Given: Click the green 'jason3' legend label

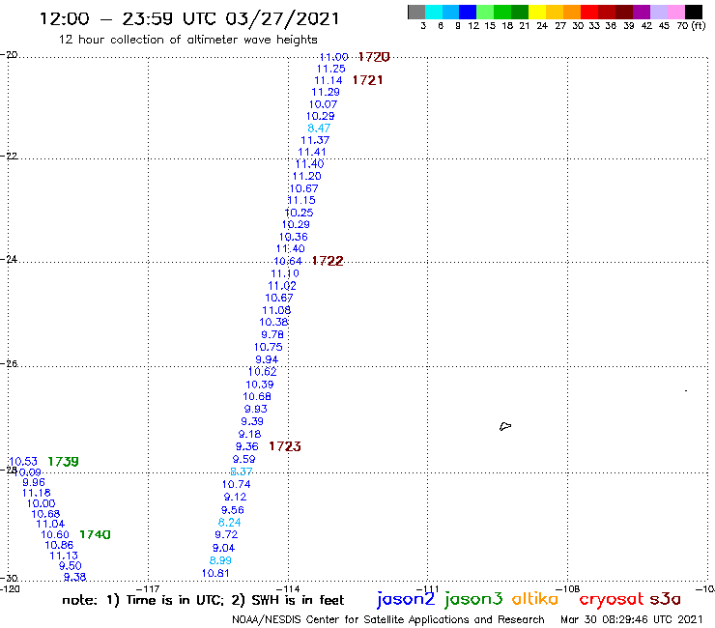Looking at the screenshot, I should [473, 599].
